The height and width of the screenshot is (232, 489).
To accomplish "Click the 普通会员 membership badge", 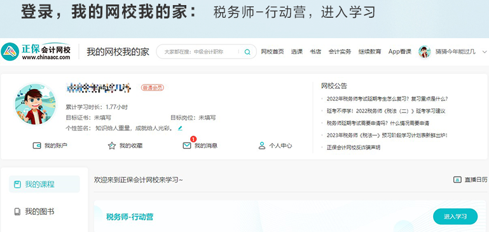I will (x=153, y=88).
